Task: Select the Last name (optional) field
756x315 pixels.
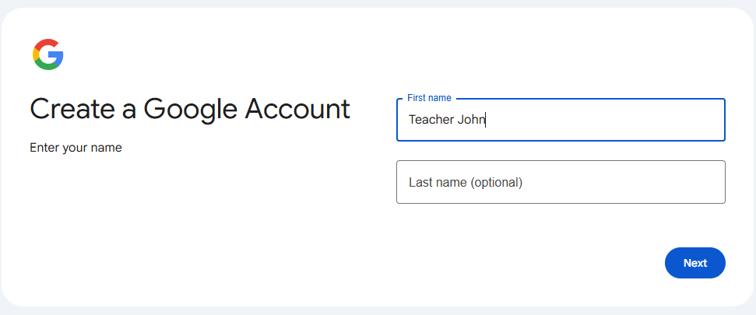Action: (561, 182)
